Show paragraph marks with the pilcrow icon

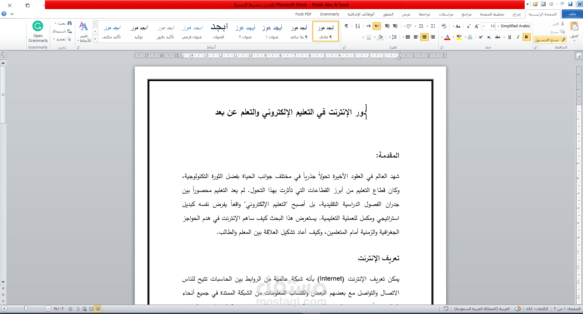point(346,26)
